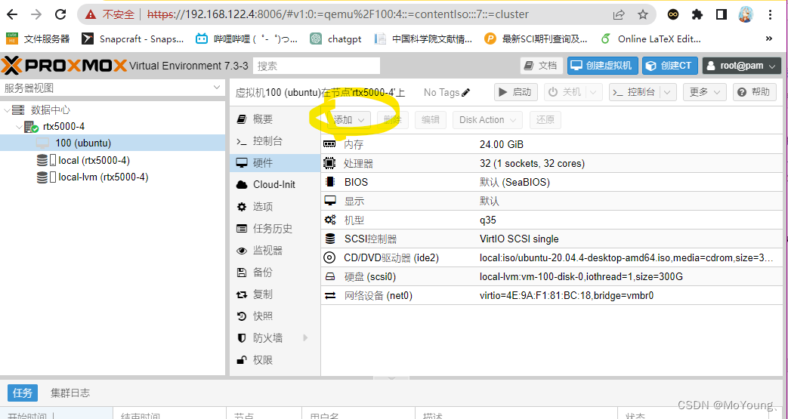Image resolution: width=788 pixels, height=419 pixels.
Task: Click the local-lvm storage icon
Action: [x=46, y=177]
